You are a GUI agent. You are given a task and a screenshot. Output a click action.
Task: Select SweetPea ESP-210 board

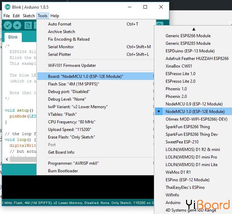click(193, 142)
